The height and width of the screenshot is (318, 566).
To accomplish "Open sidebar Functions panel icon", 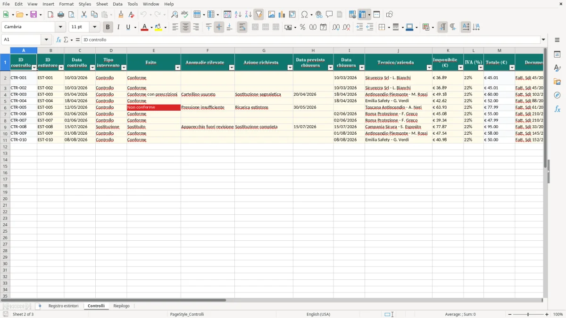I will pyautogui.click(x=557, y=109).
